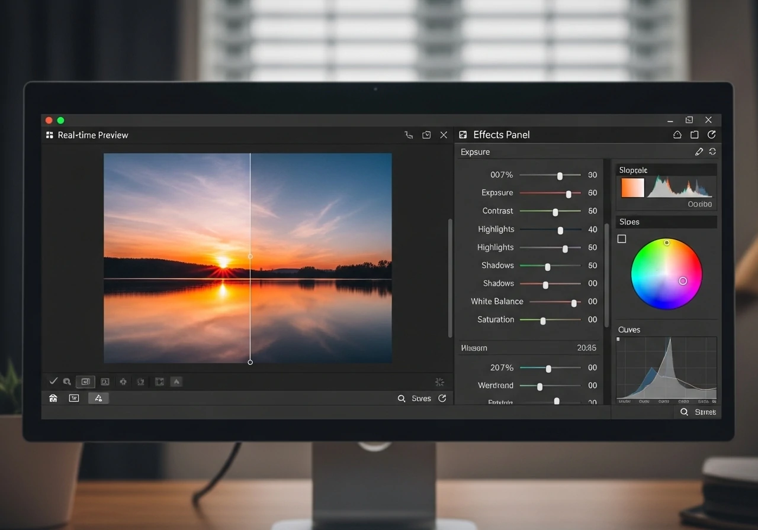Click the reset-cycle toggle next to the pencil icon
This screenshot has width=758, height=530.
tap(712, 151)
